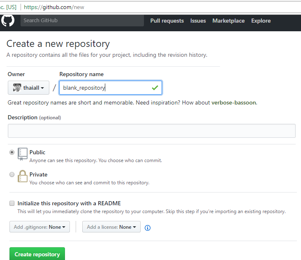301x260 pixels.
Task: Open the Owner thaiall dropdown
Action: tap(28, 88)
